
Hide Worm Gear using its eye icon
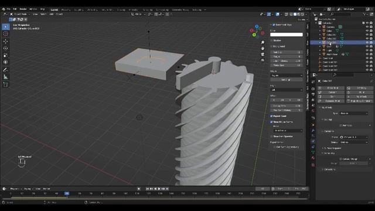click(367, 55)
